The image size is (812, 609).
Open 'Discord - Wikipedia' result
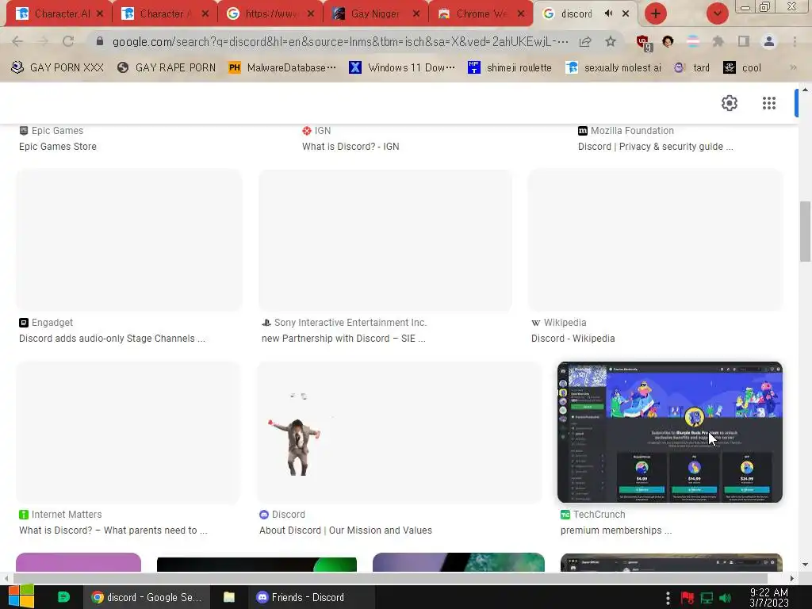573,338
